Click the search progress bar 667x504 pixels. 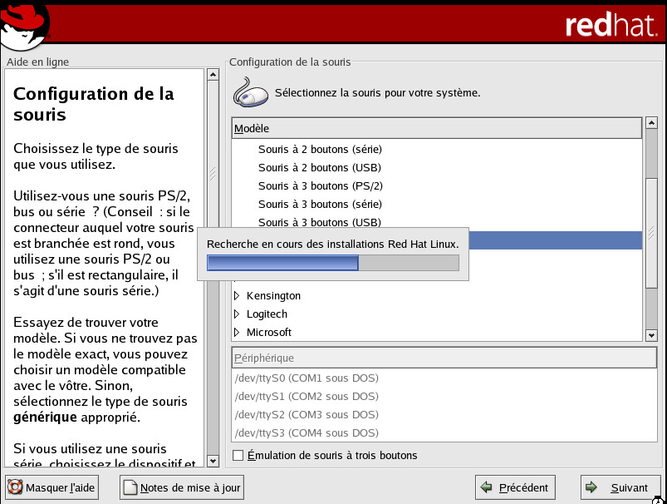tap(332, 263)
